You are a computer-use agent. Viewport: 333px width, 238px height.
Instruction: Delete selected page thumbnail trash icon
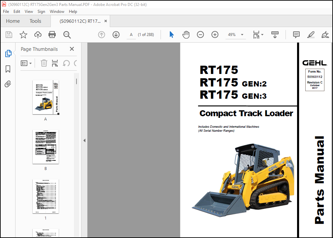point(44,63)
